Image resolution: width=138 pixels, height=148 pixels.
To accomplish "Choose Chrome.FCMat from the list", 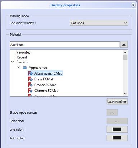I will tap(46, 90).
